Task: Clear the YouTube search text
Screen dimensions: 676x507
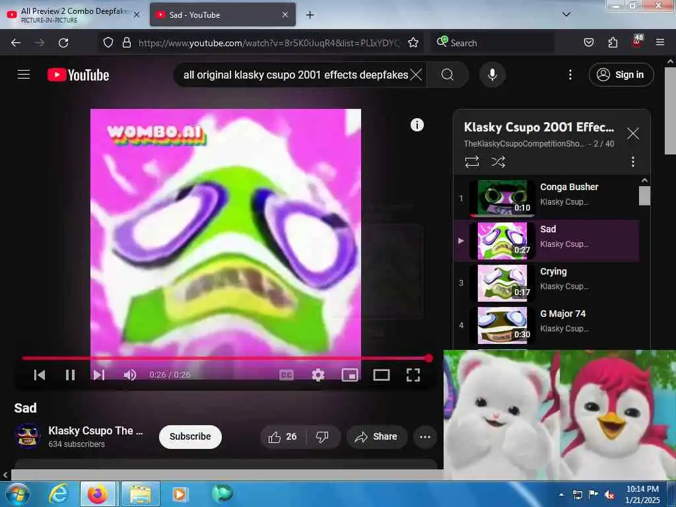Action: click(416, 75)
